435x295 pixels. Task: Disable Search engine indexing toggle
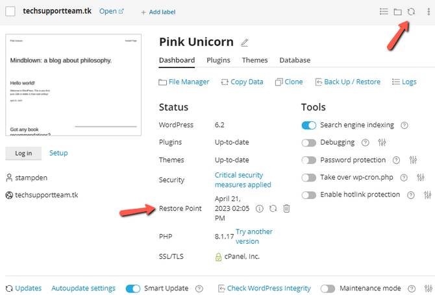point(309,125)
